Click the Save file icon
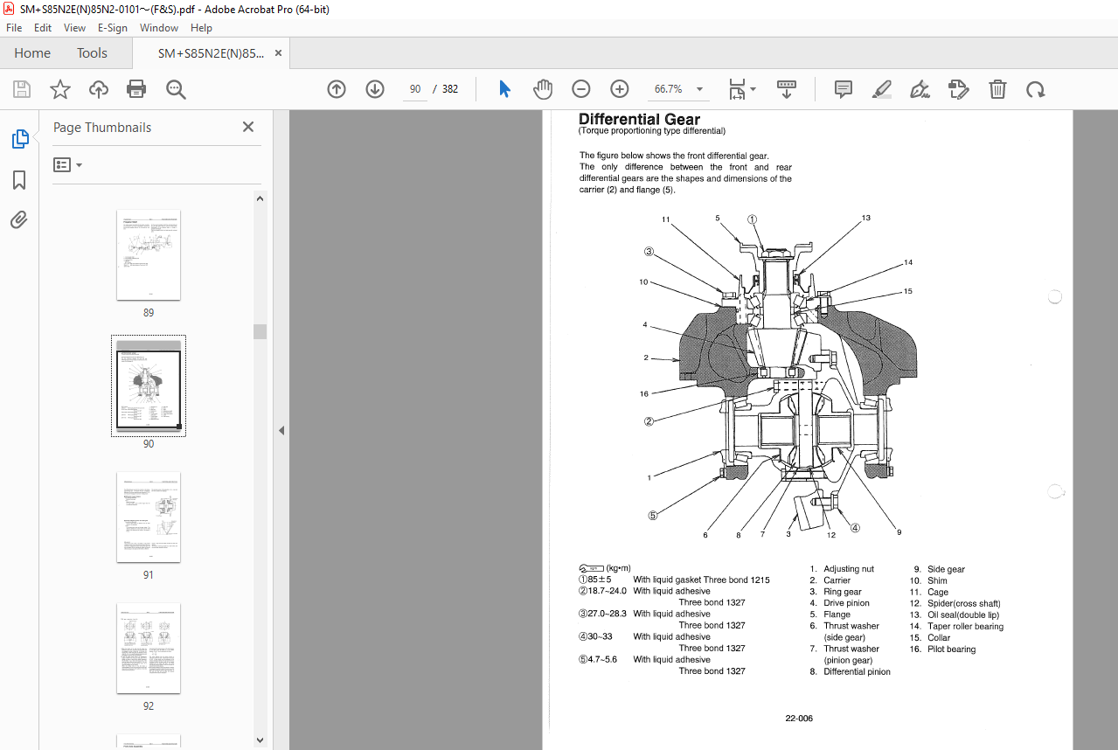Viewport: 1118px width, 750px height. 22,89
